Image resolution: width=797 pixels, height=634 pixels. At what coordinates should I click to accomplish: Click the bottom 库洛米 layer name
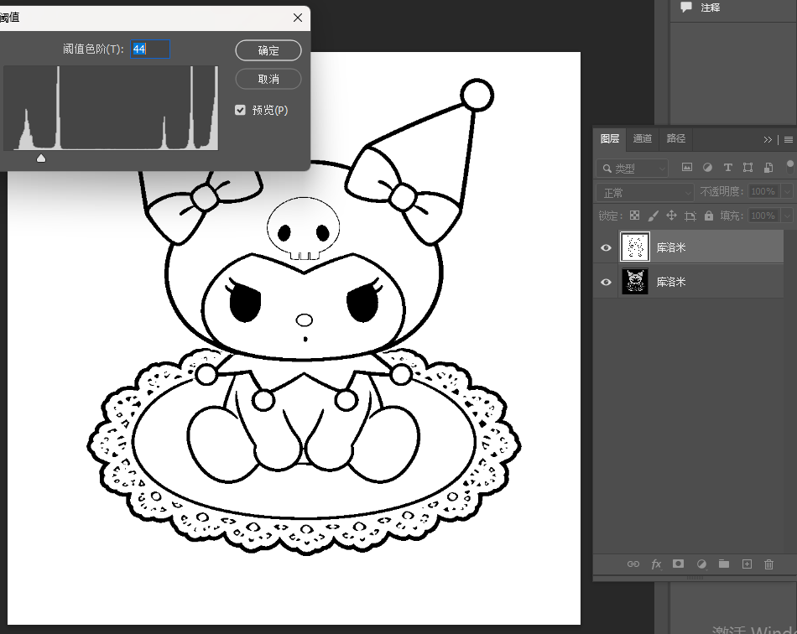pyautogui.click(x=671, y=282)
